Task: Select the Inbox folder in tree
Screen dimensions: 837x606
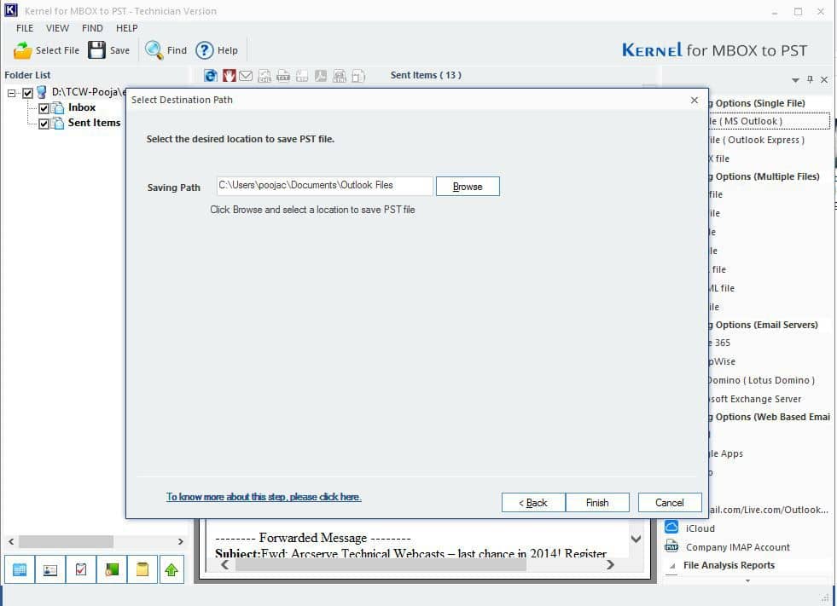Action: [82, 107]
